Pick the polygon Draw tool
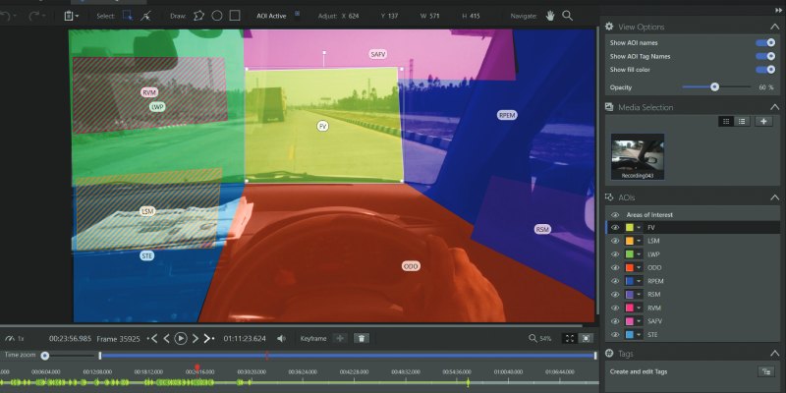 (x=199, y=16)
